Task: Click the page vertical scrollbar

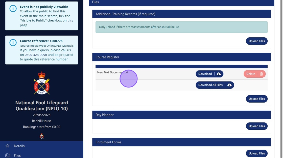Action: (281, 79)
